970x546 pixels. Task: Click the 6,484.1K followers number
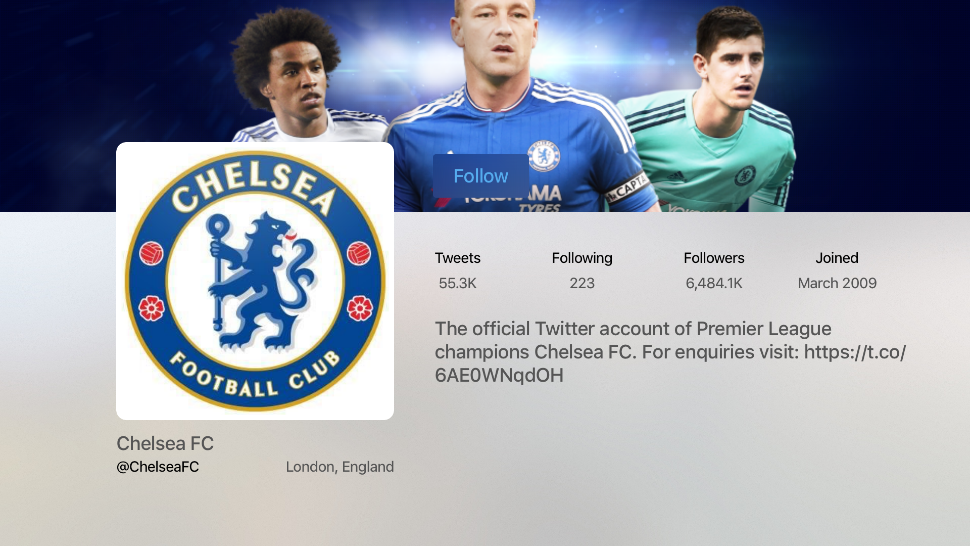[x=714, y=283]
